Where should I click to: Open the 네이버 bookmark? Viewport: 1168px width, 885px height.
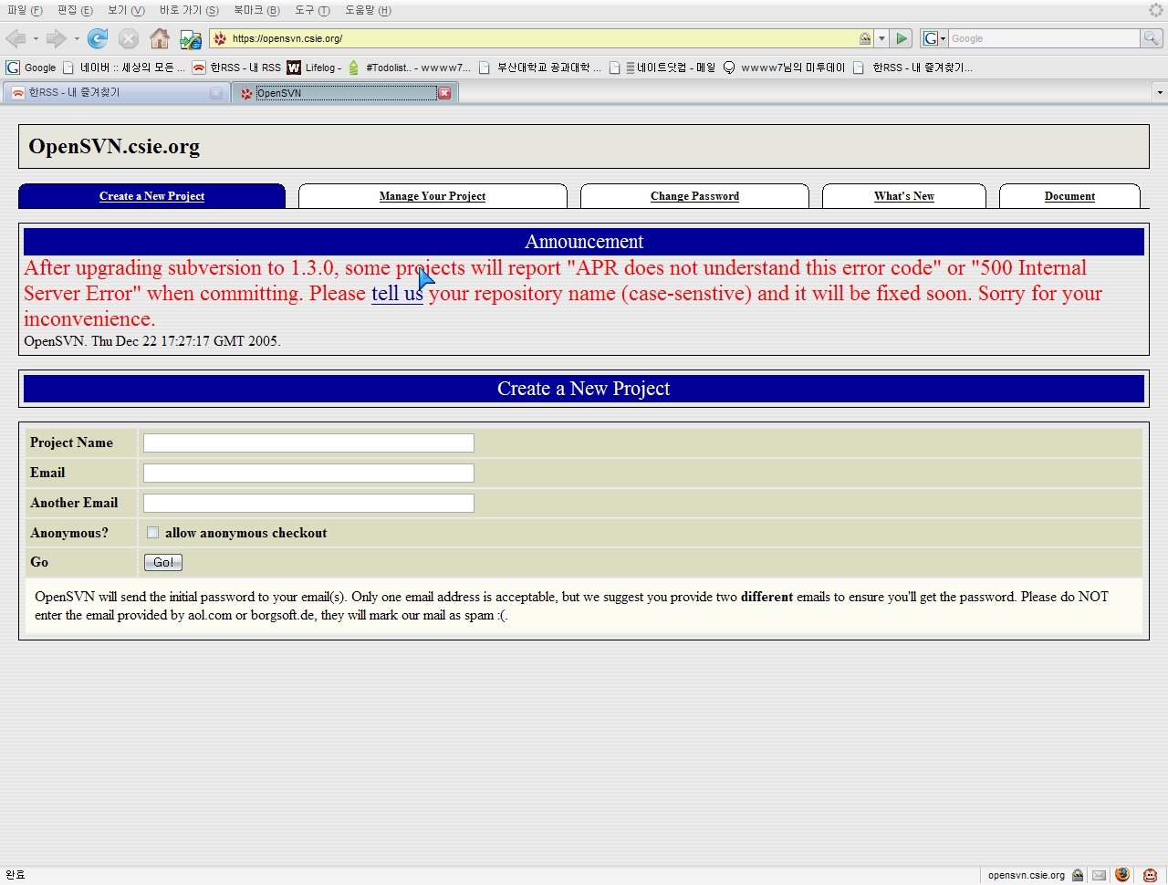123,68
